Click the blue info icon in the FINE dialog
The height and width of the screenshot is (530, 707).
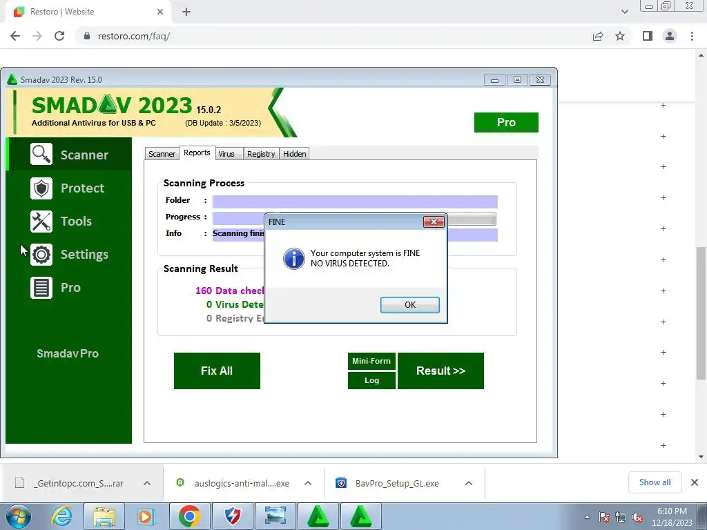point(294,259)
